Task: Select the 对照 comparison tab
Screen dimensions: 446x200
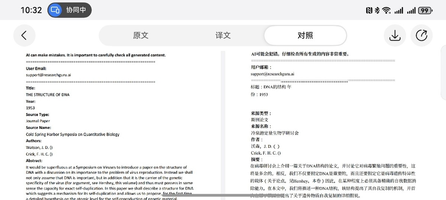Action: [305, 36]
